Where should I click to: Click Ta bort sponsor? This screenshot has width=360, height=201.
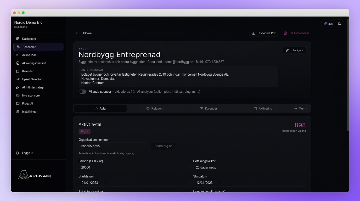(x=296, y=33)
